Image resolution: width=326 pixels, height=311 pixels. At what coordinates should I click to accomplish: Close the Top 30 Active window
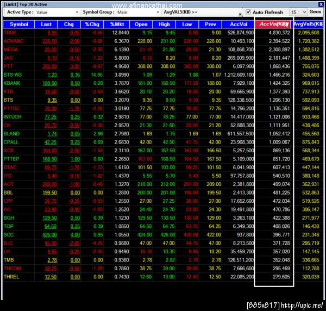(x=321, y=4)
